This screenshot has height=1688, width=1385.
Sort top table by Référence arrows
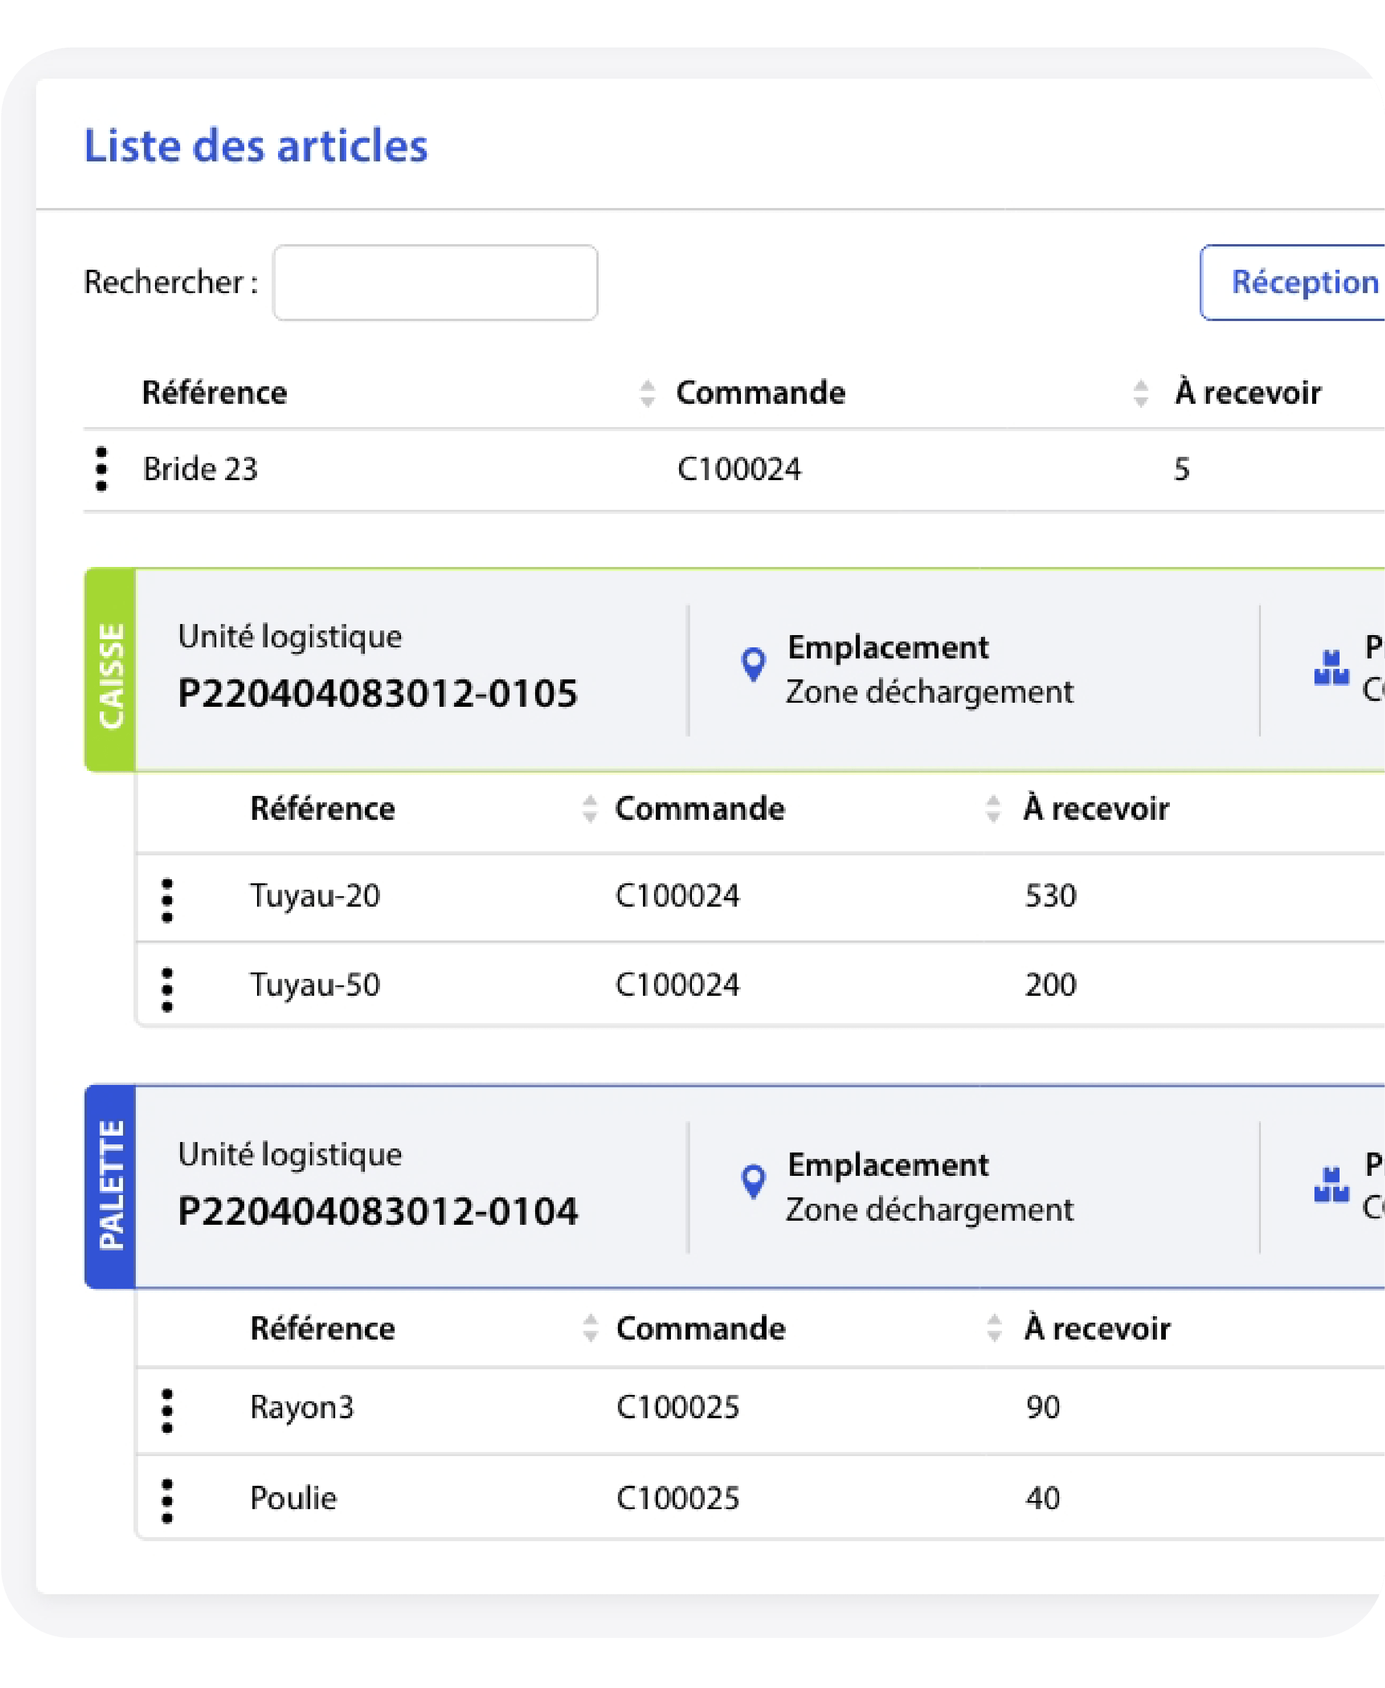click(x=647, y=393)
